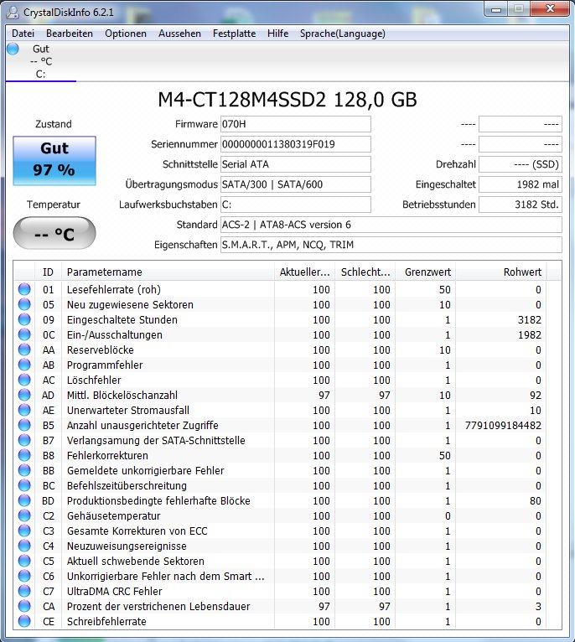Click status orb of UltraDMA CRC Fehler row
Screen dimensions: 575x642
(24, 591)
